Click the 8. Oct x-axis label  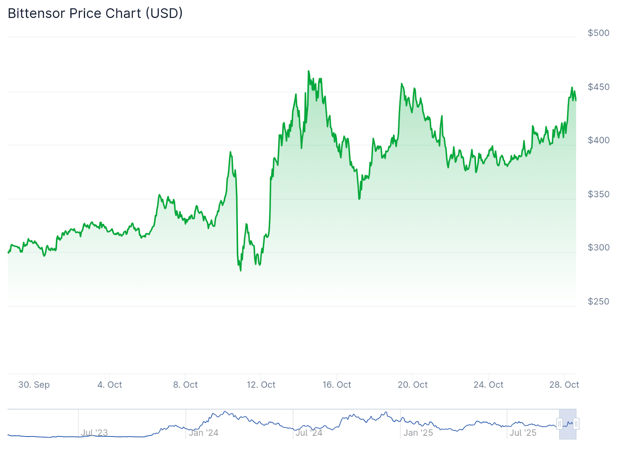(x=185, y=385)
